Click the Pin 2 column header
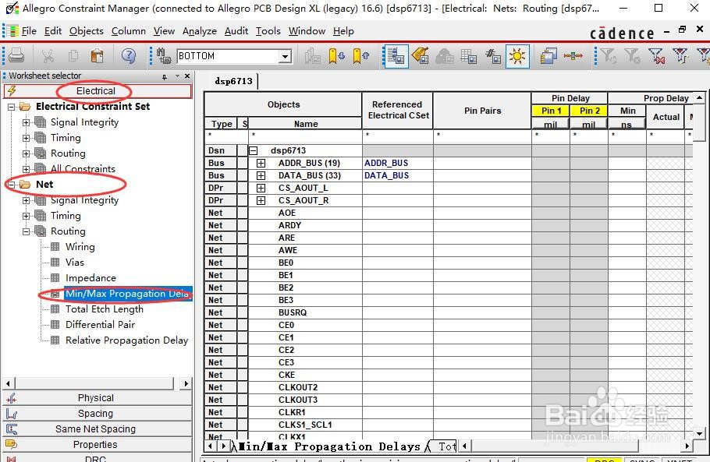The image size is (710, 462). point(589,111)
